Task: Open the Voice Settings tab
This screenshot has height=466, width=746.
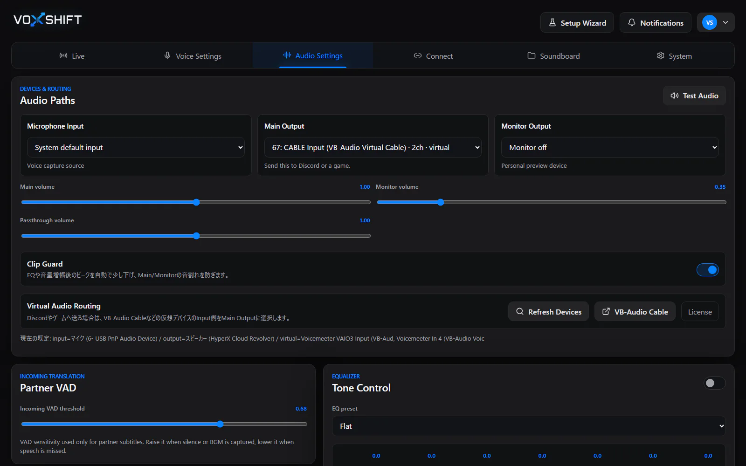Action: (x=193, y=55)
